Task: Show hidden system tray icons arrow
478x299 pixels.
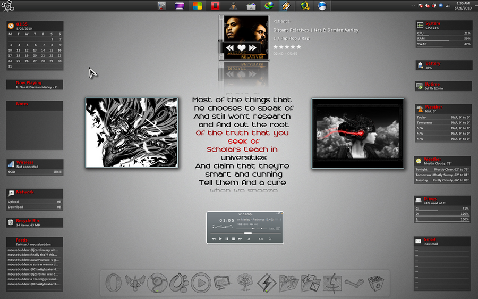Action: [413, 5]
